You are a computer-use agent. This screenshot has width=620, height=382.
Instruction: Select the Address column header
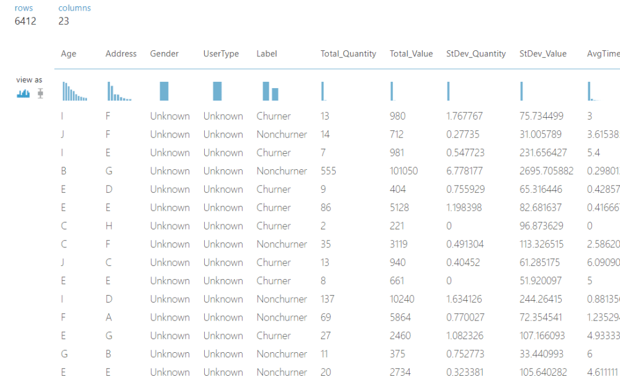click(121, 54)
